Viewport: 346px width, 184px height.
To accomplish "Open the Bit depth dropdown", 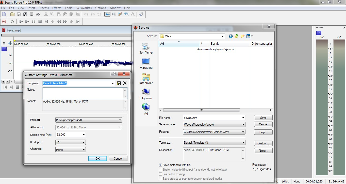I will pos(84,142).
